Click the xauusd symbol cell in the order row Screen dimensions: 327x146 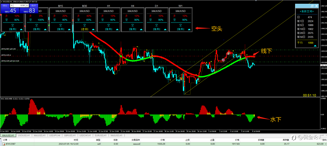[x=136, y=144]
